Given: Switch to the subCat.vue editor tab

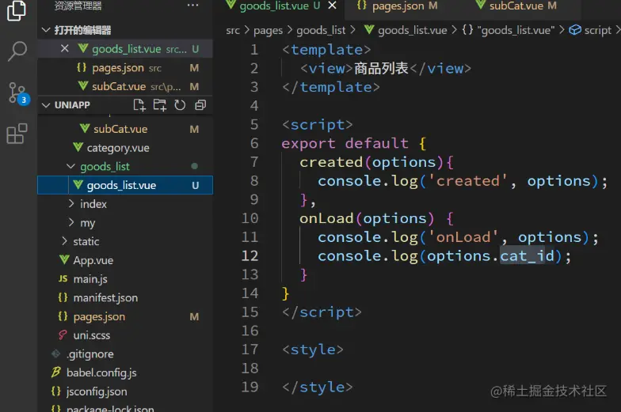Looking at the screenshot, I should 521,6.
